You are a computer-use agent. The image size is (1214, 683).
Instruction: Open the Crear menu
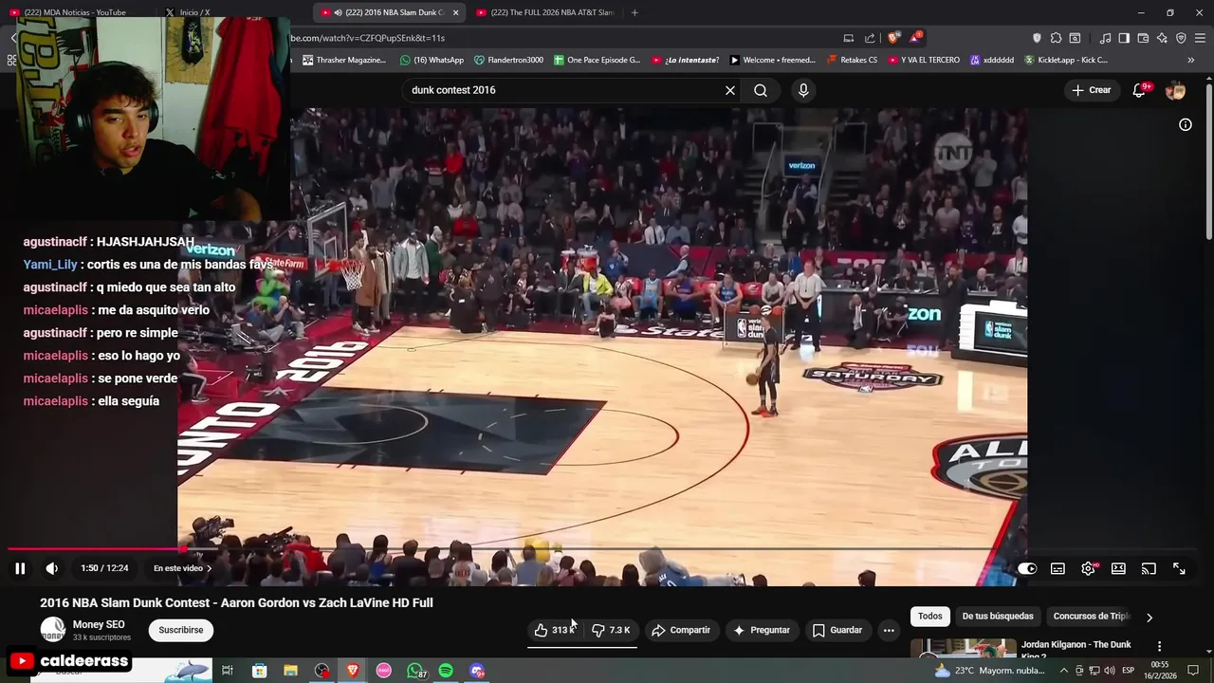1091,90
